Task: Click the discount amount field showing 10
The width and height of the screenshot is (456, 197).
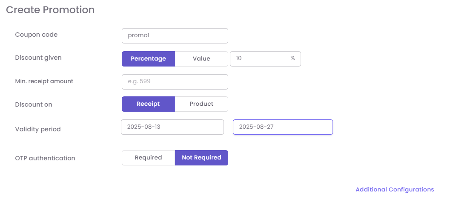Action: point(260,59)
